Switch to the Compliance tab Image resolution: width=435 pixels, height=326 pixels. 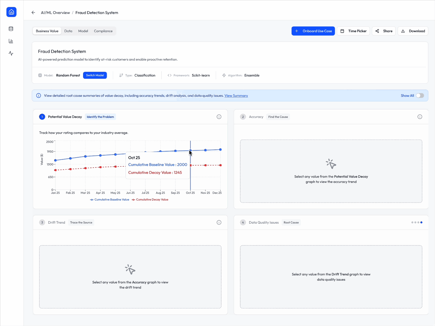point(103,31)
